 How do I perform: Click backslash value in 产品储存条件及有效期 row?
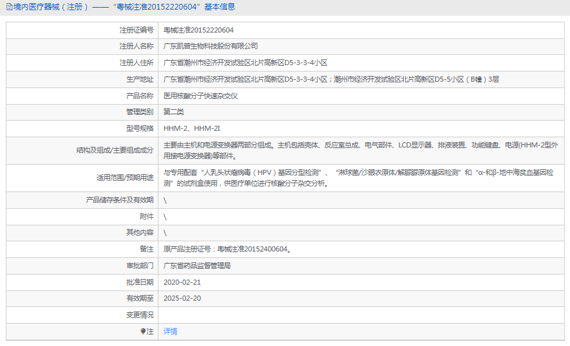165,200
